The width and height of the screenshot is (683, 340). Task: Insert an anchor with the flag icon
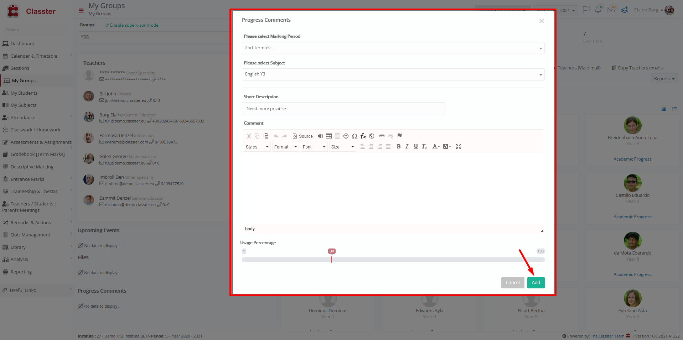tap(399, 136)
